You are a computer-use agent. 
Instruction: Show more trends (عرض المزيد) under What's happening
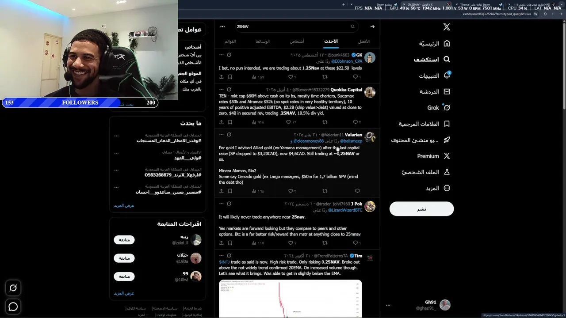(124, 205)
